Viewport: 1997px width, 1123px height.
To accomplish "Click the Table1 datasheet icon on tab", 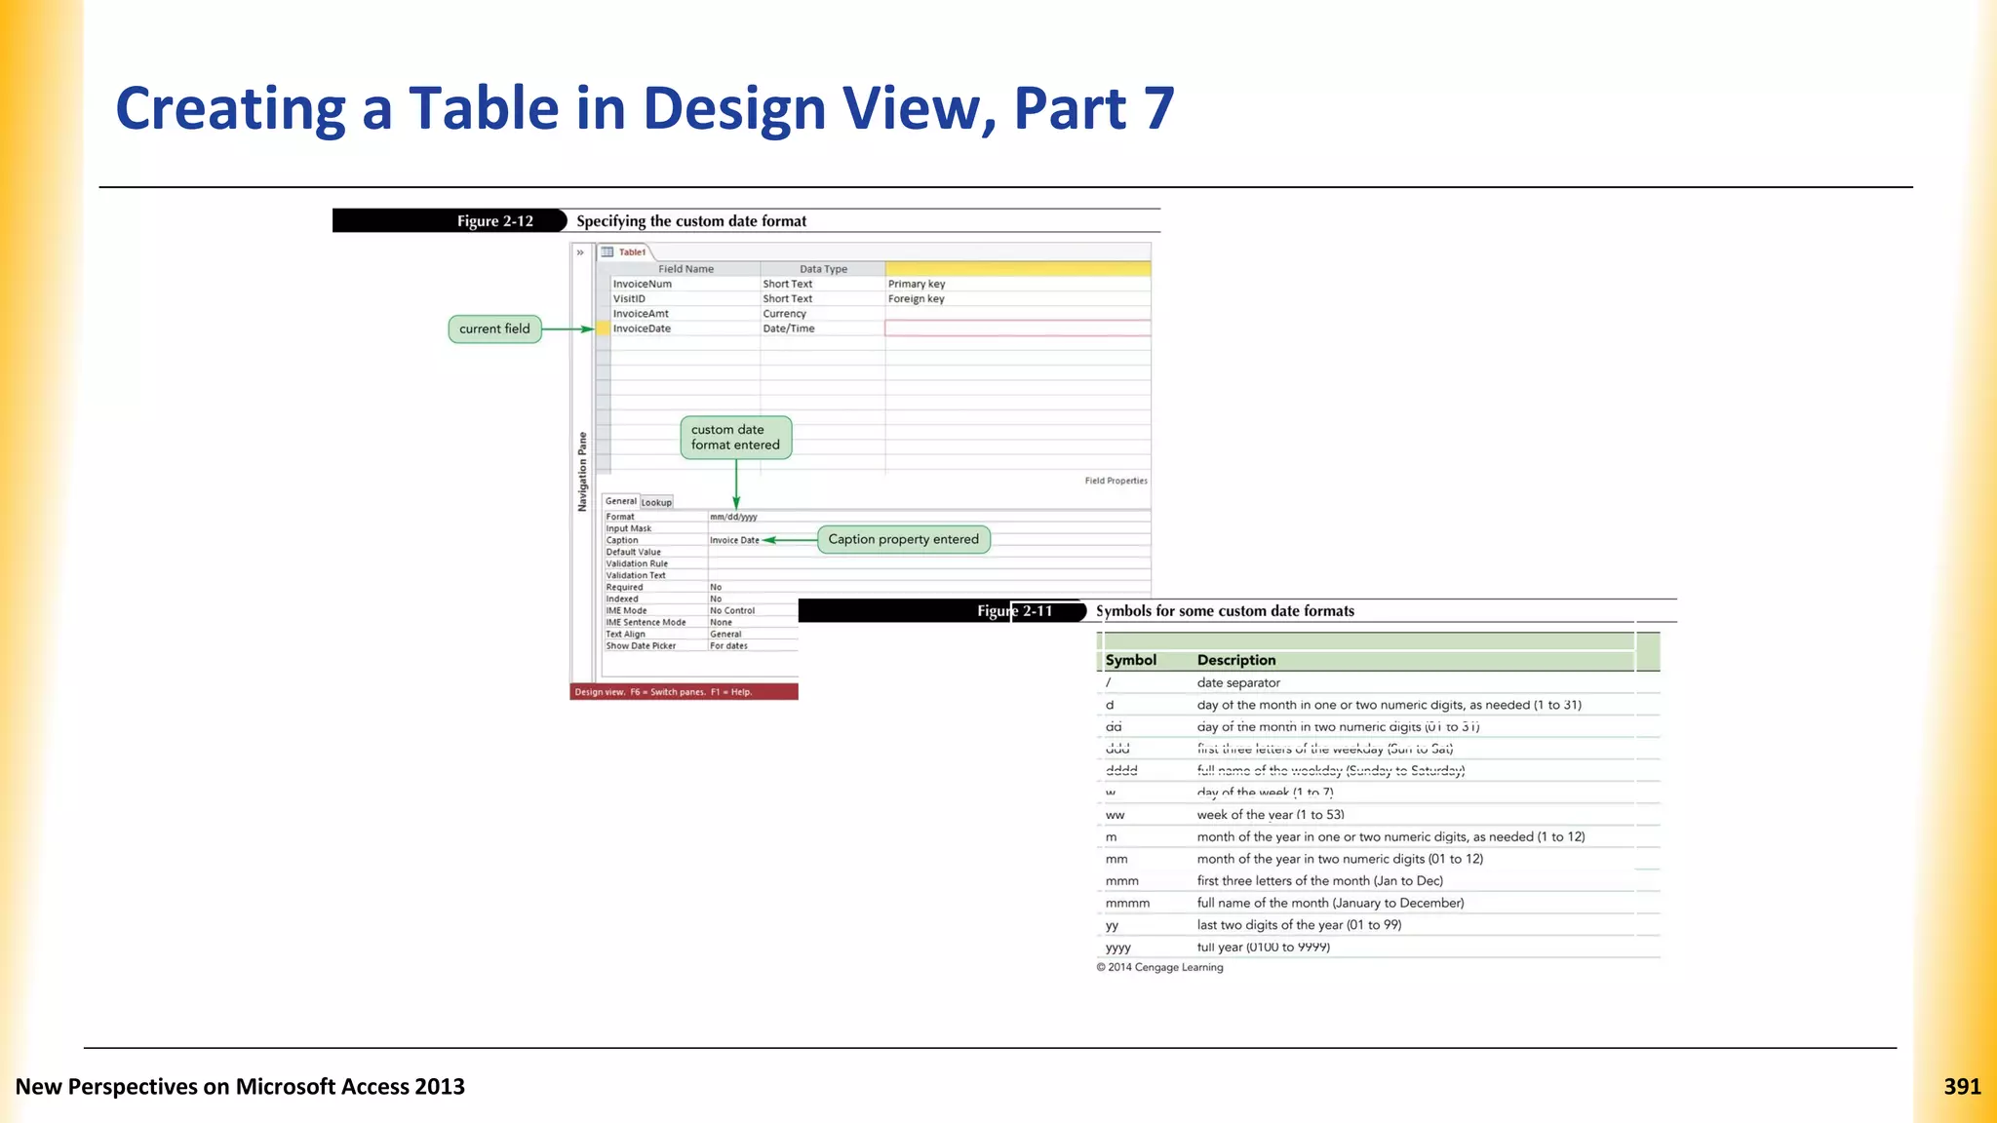I will [607, 252].
